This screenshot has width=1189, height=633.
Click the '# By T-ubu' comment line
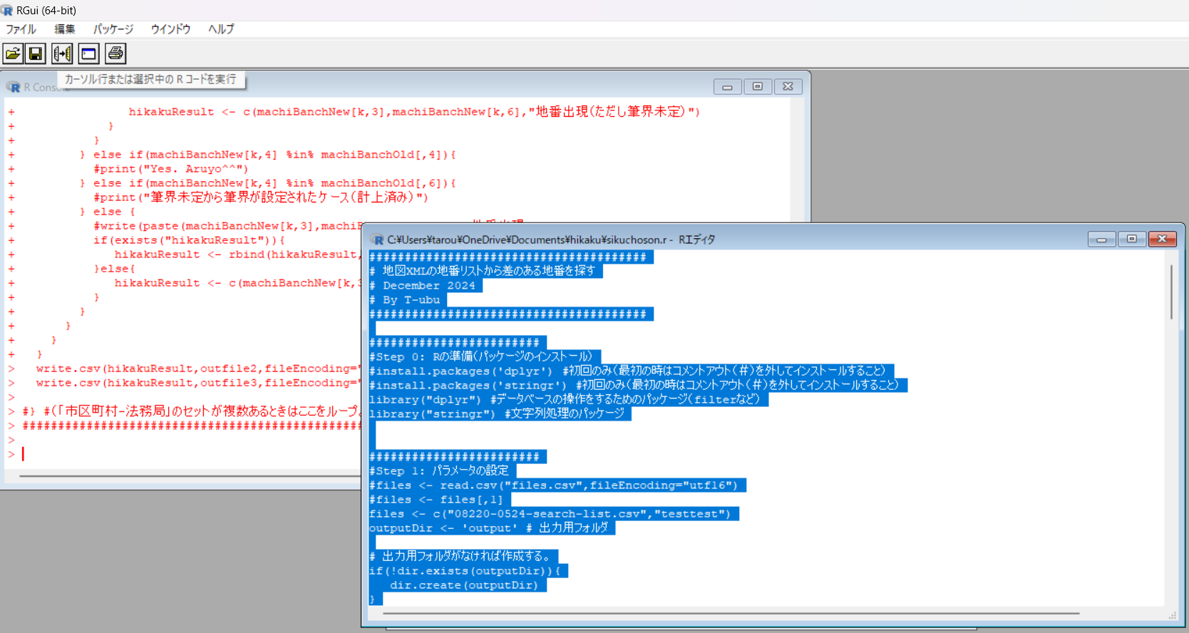click(408, 300)
